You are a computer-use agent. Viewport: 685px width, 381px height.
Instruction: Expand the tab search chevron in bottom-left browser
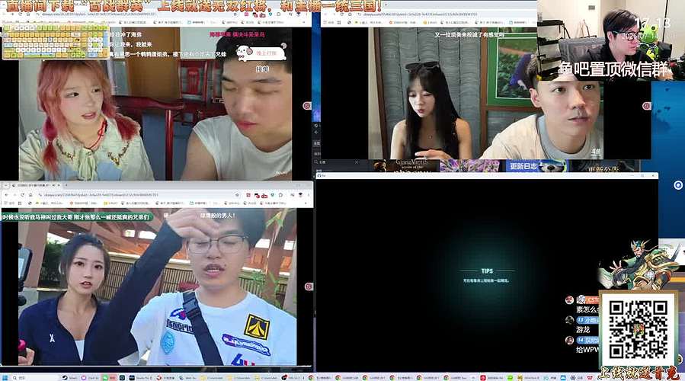click(5, 185)
